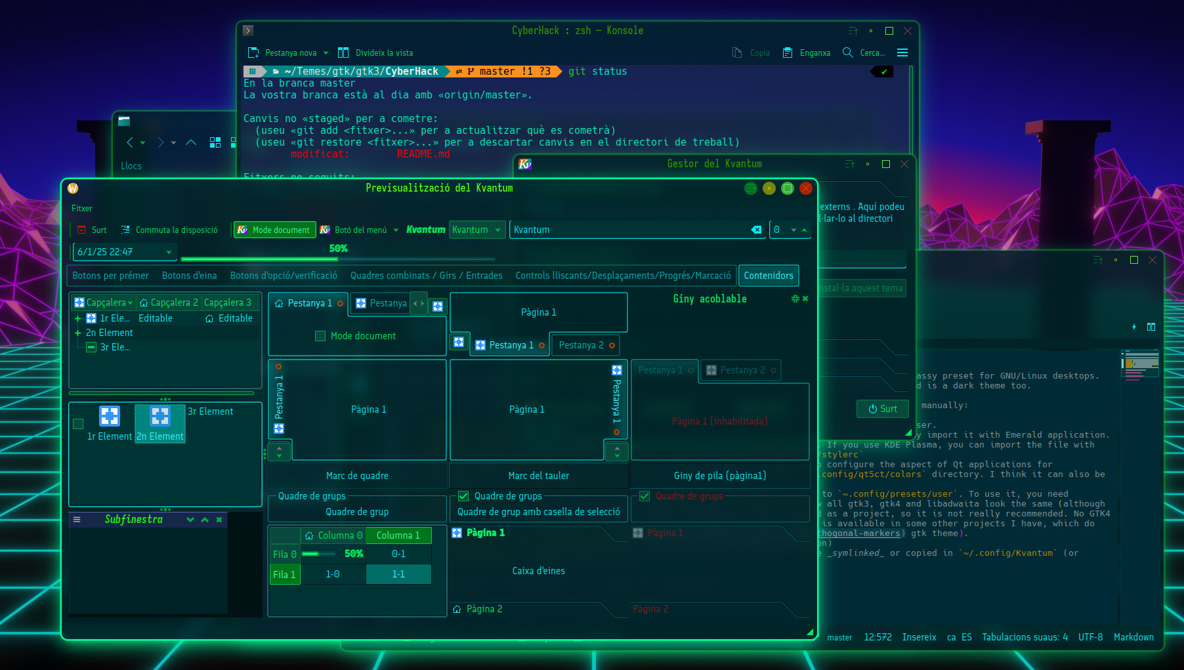Close the Subfinestra subwindow
This screenshot has height=670, width=1184.
219,520
